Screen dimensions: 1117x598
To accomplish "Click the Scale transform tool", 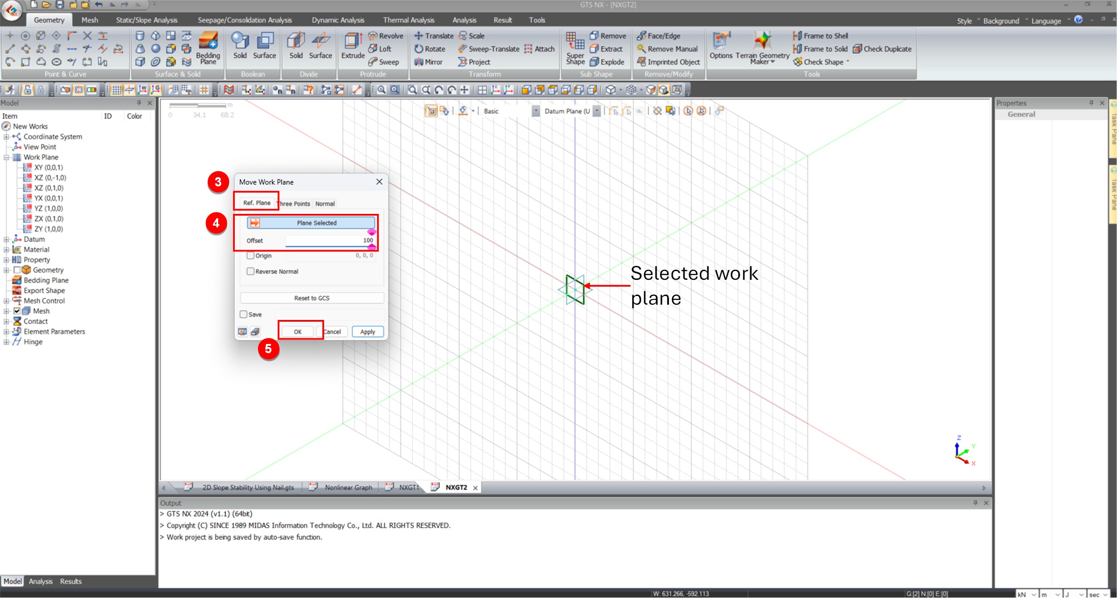I will coord(471,36).
